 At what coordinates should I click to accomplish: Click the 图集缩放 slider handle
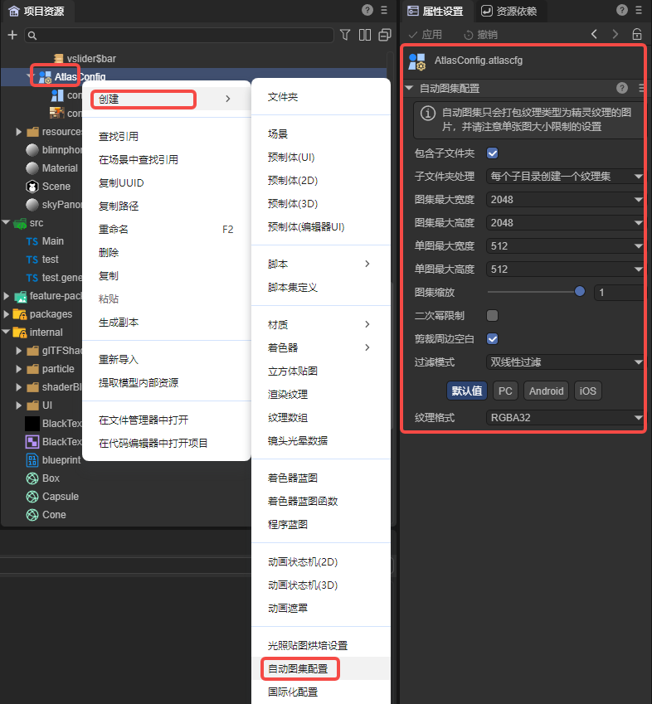580,292
